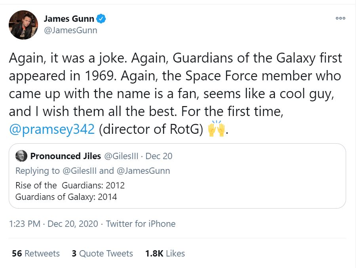The height and width of the screenshot is (268, 356).
Task: Click the raised hands emoji in tweet
Action: [216, 129]
